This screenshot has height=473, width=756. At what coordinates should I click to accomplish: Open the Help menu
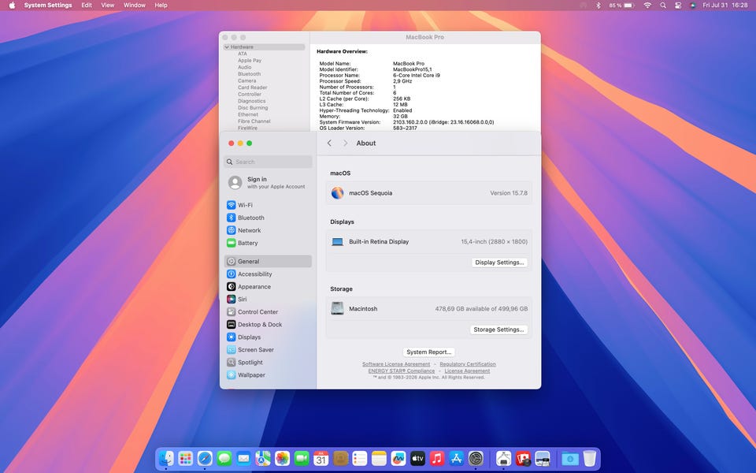[161, 6]
